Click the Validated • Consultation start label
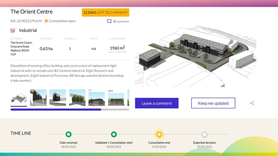The width and height of the screenshot is (278, 156). tap(114, 143)
